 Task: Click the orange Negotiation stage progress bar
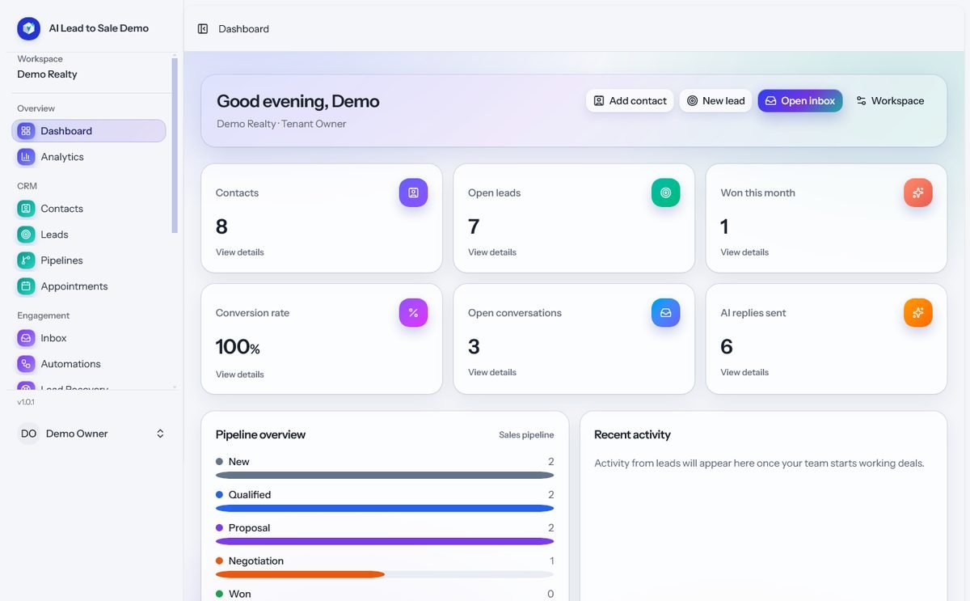[x=385, y=574]
